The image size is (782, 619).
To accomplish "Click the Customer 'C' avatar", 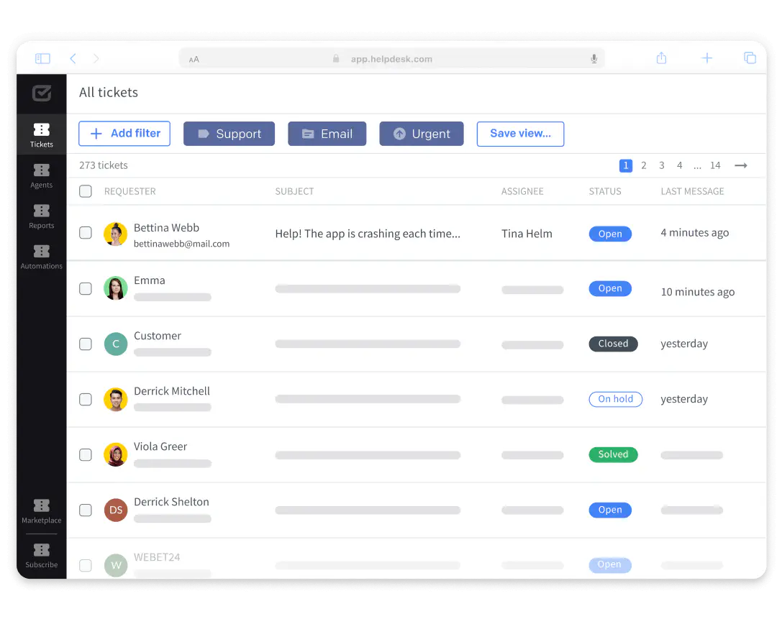I will coord(116,344).
